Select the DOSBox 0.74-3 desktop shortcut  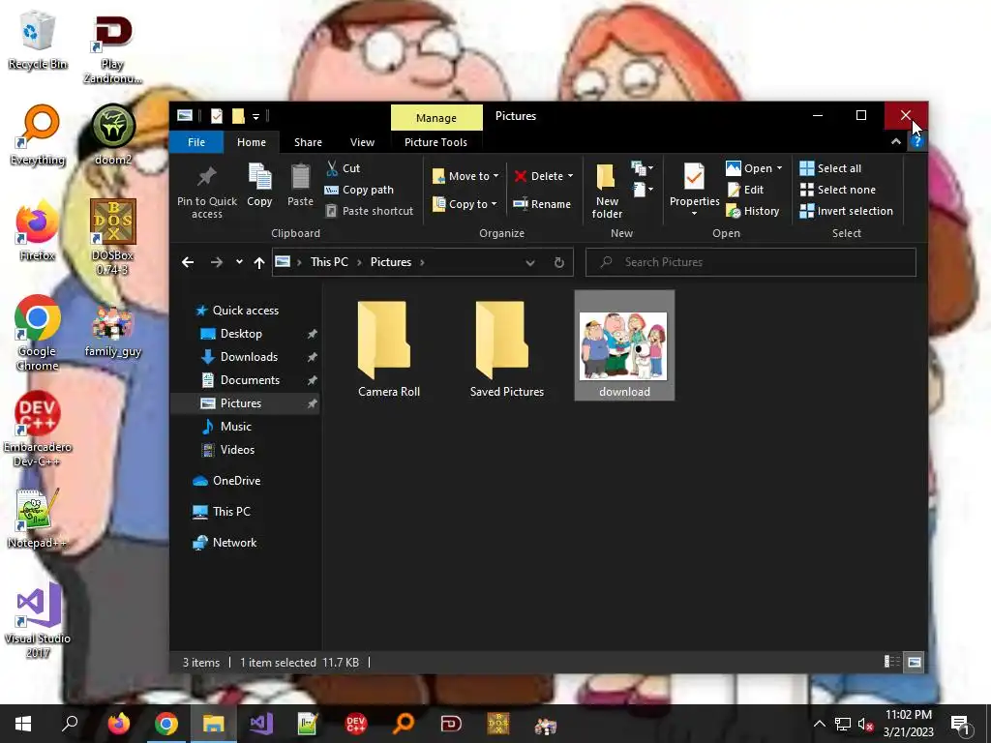(x=112, y=237)
